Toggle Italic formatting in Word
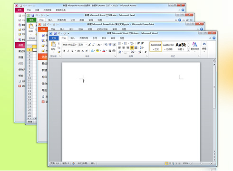This screenshot has width=233, height=171. click(68, 51)
